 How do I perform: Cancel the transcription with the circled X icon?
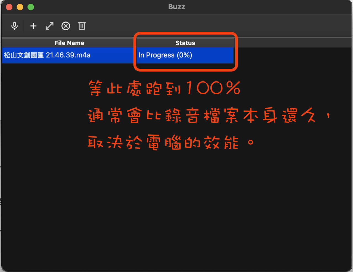point(66,26)
